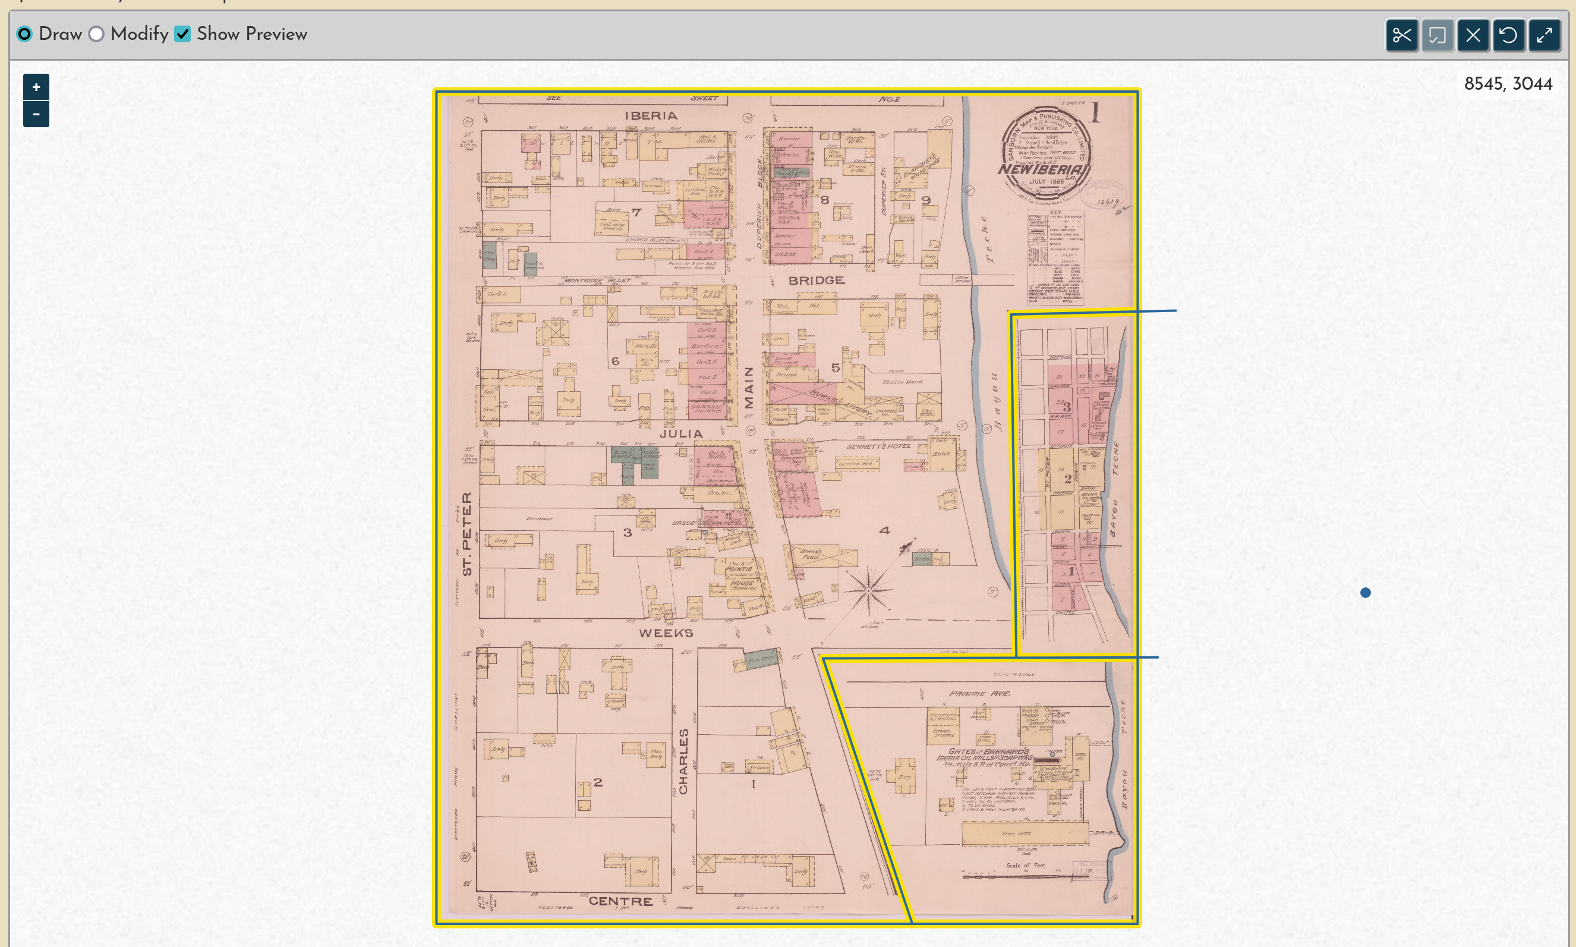Zoom out with the minus button
Image resolution: width=1576 pixels, height=947 pixels.
(x=36, y=114)
